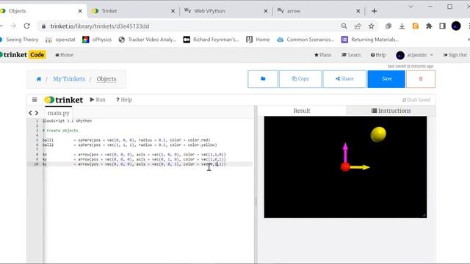Open the Plans page
Screen dimensions: 470x264
[323, 55]
